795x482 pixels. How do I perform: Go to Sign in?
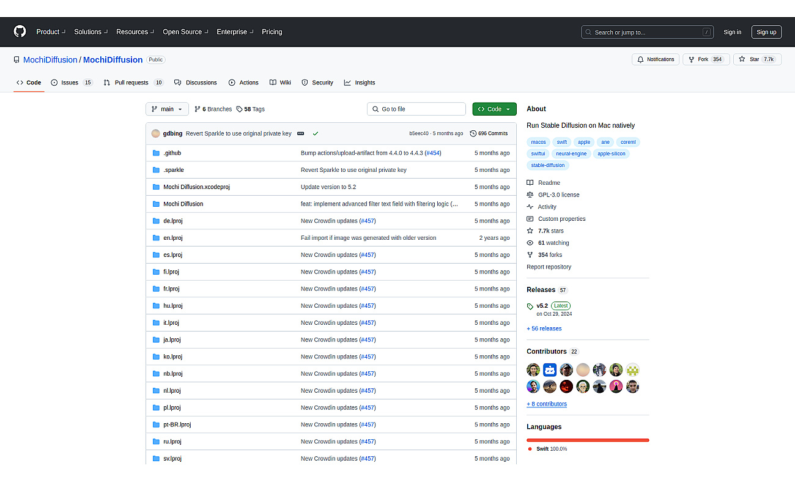(x=732, y=32)
